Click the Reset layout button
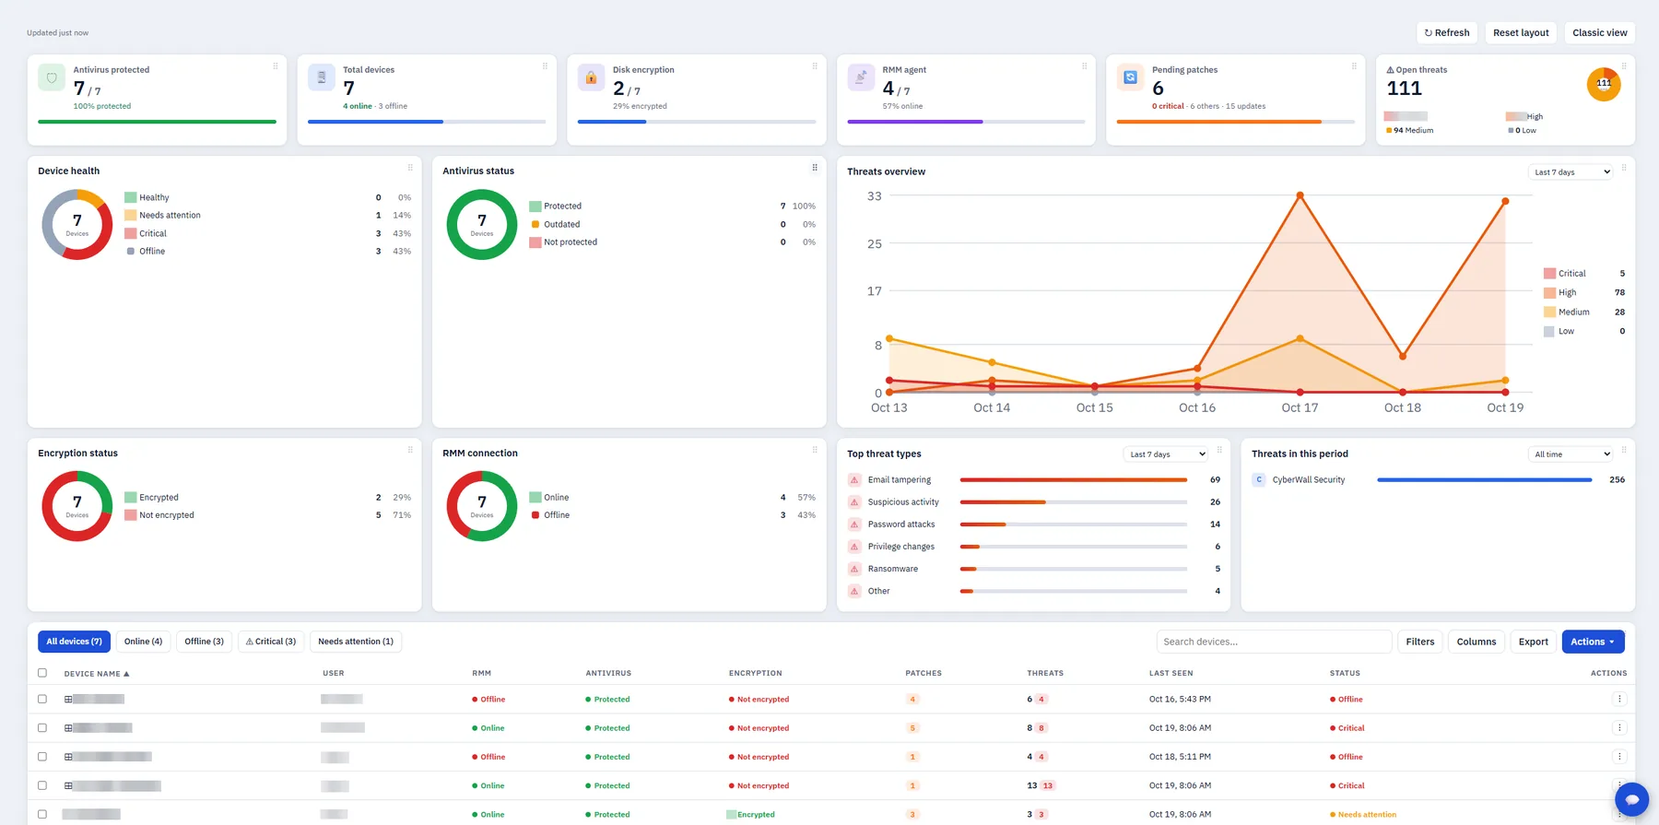This screenshot has width=1659, height=825. 1521,32
